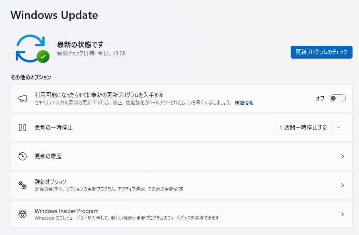Click the 最新の状態です status text
The image size is (359, 235).
(80, 45)
